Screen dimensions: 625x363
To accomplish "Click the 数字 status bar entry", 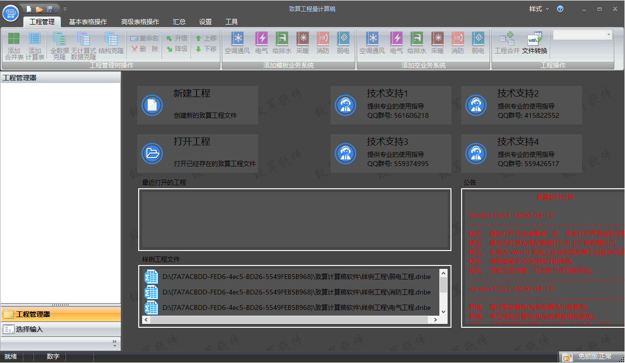I will click(x=53, y=357).
